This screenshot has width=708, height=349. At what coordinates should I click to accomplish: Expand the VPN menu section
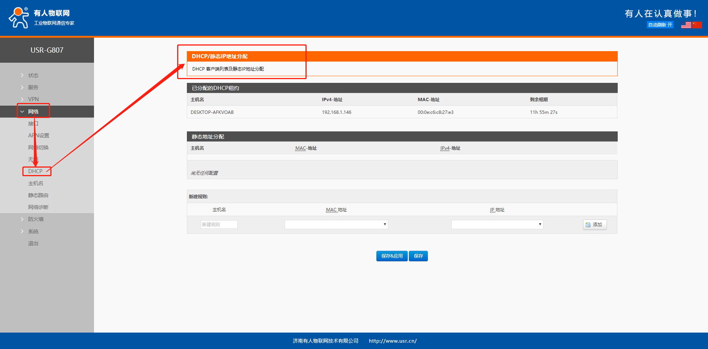[x=33, y=99]
